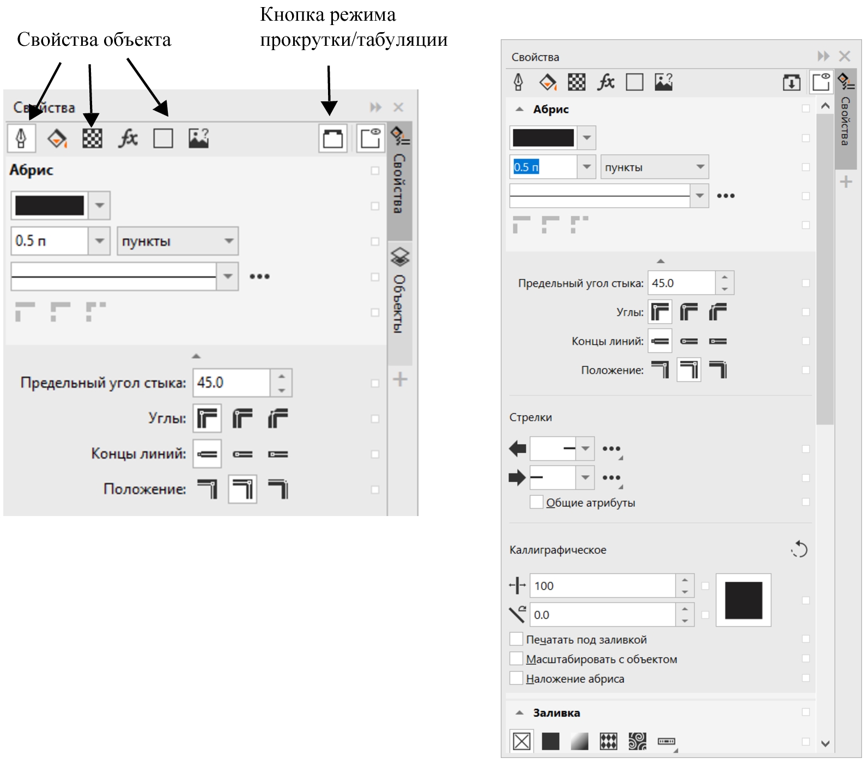Click the angle field showing 0.0
868x764 pixels.
[x=603, y=615]
